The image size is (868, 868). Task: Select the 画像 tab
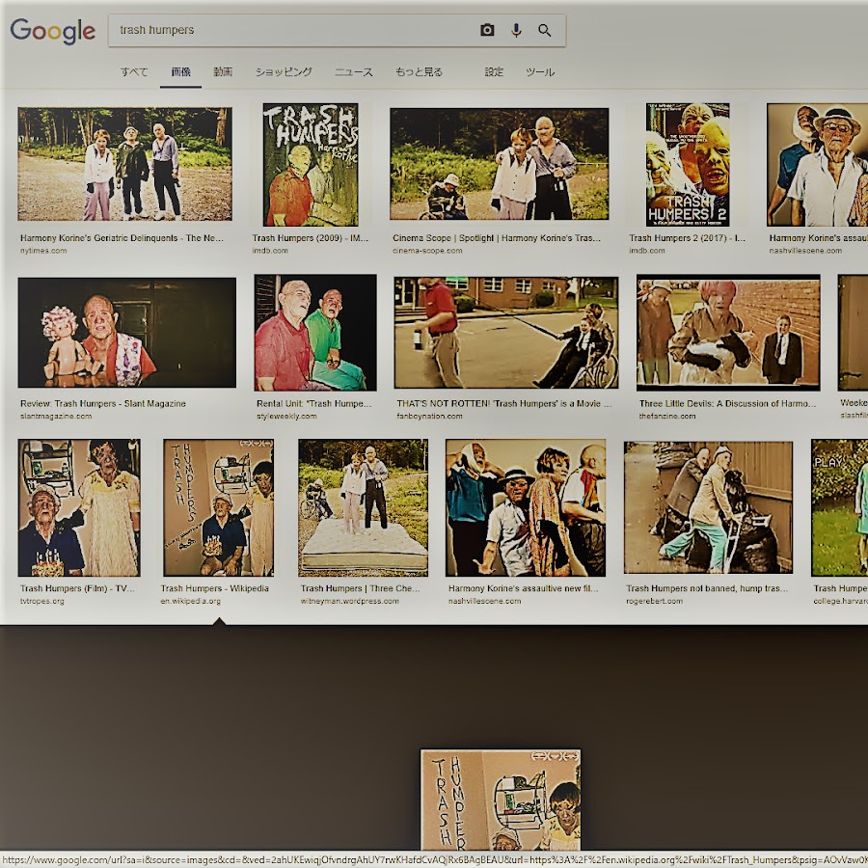pyautogui.click(x=180, y=71)
